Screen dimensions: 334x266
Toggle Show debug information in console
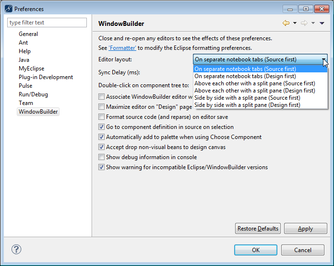[x=101, y=157]
